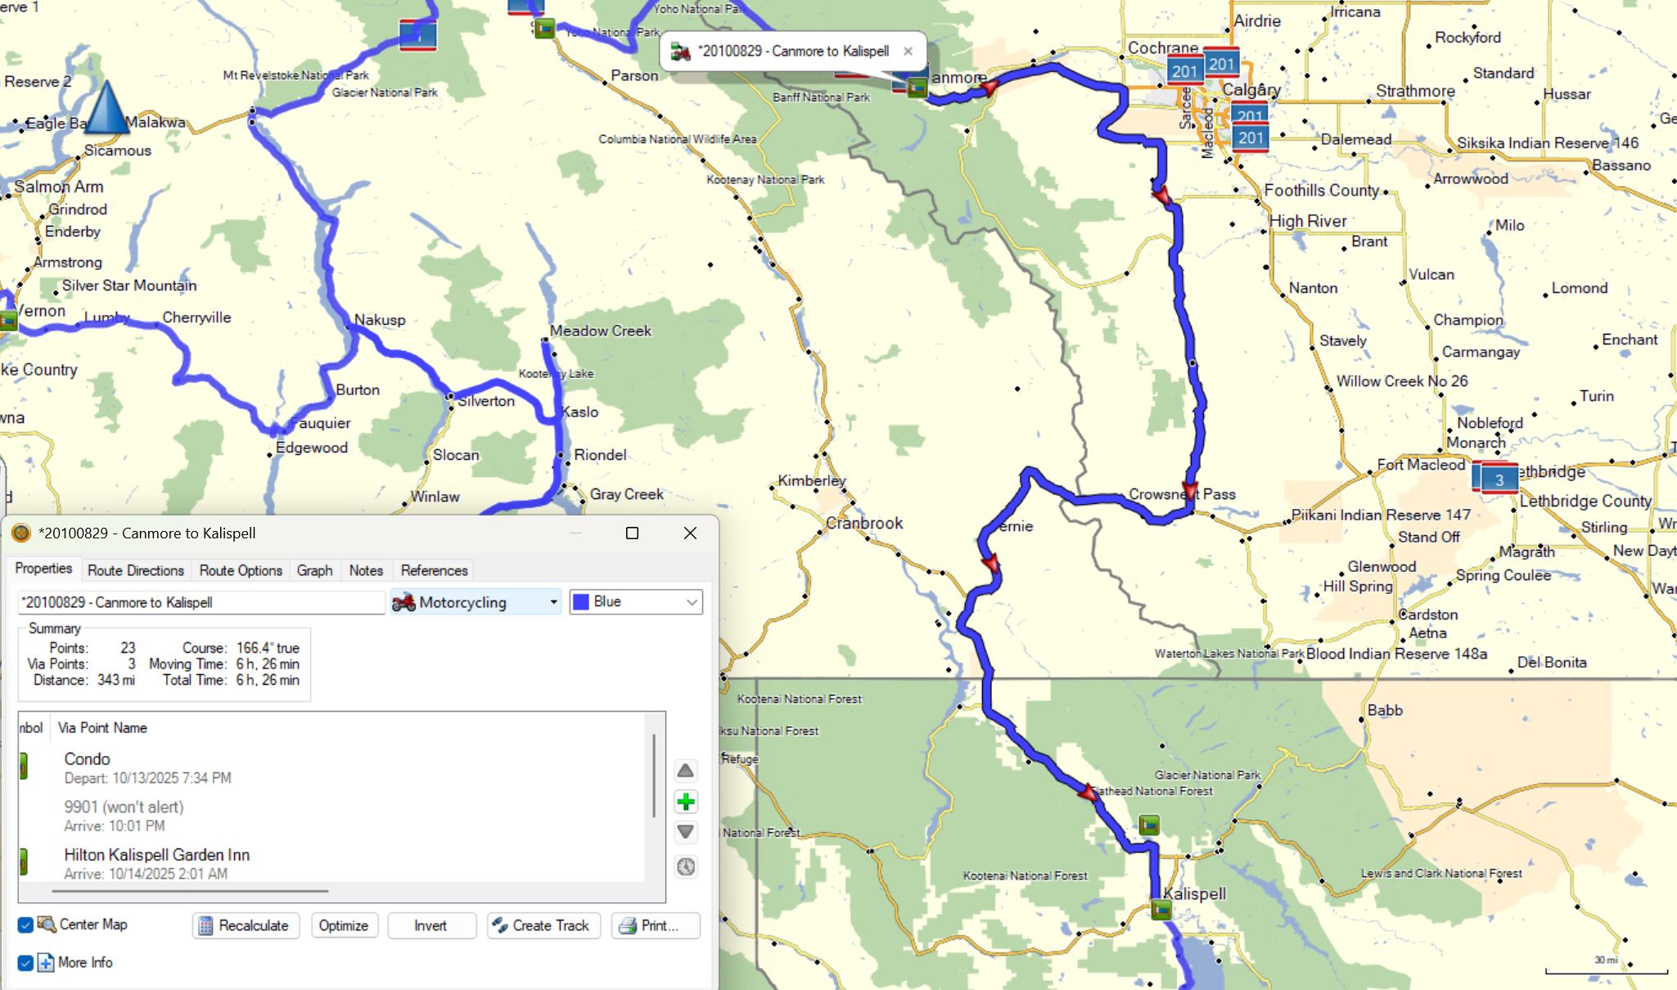Click the Create Track button
Screen dimensions: 1677x990
543,925
